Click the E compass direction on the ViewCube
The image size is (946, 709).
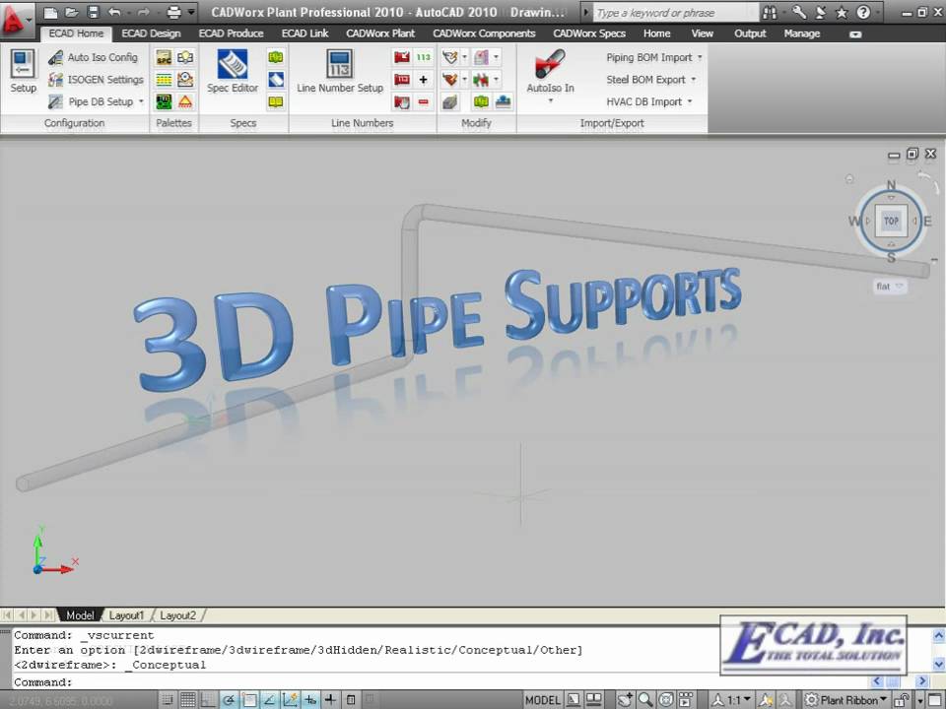(x=927, y=222)
